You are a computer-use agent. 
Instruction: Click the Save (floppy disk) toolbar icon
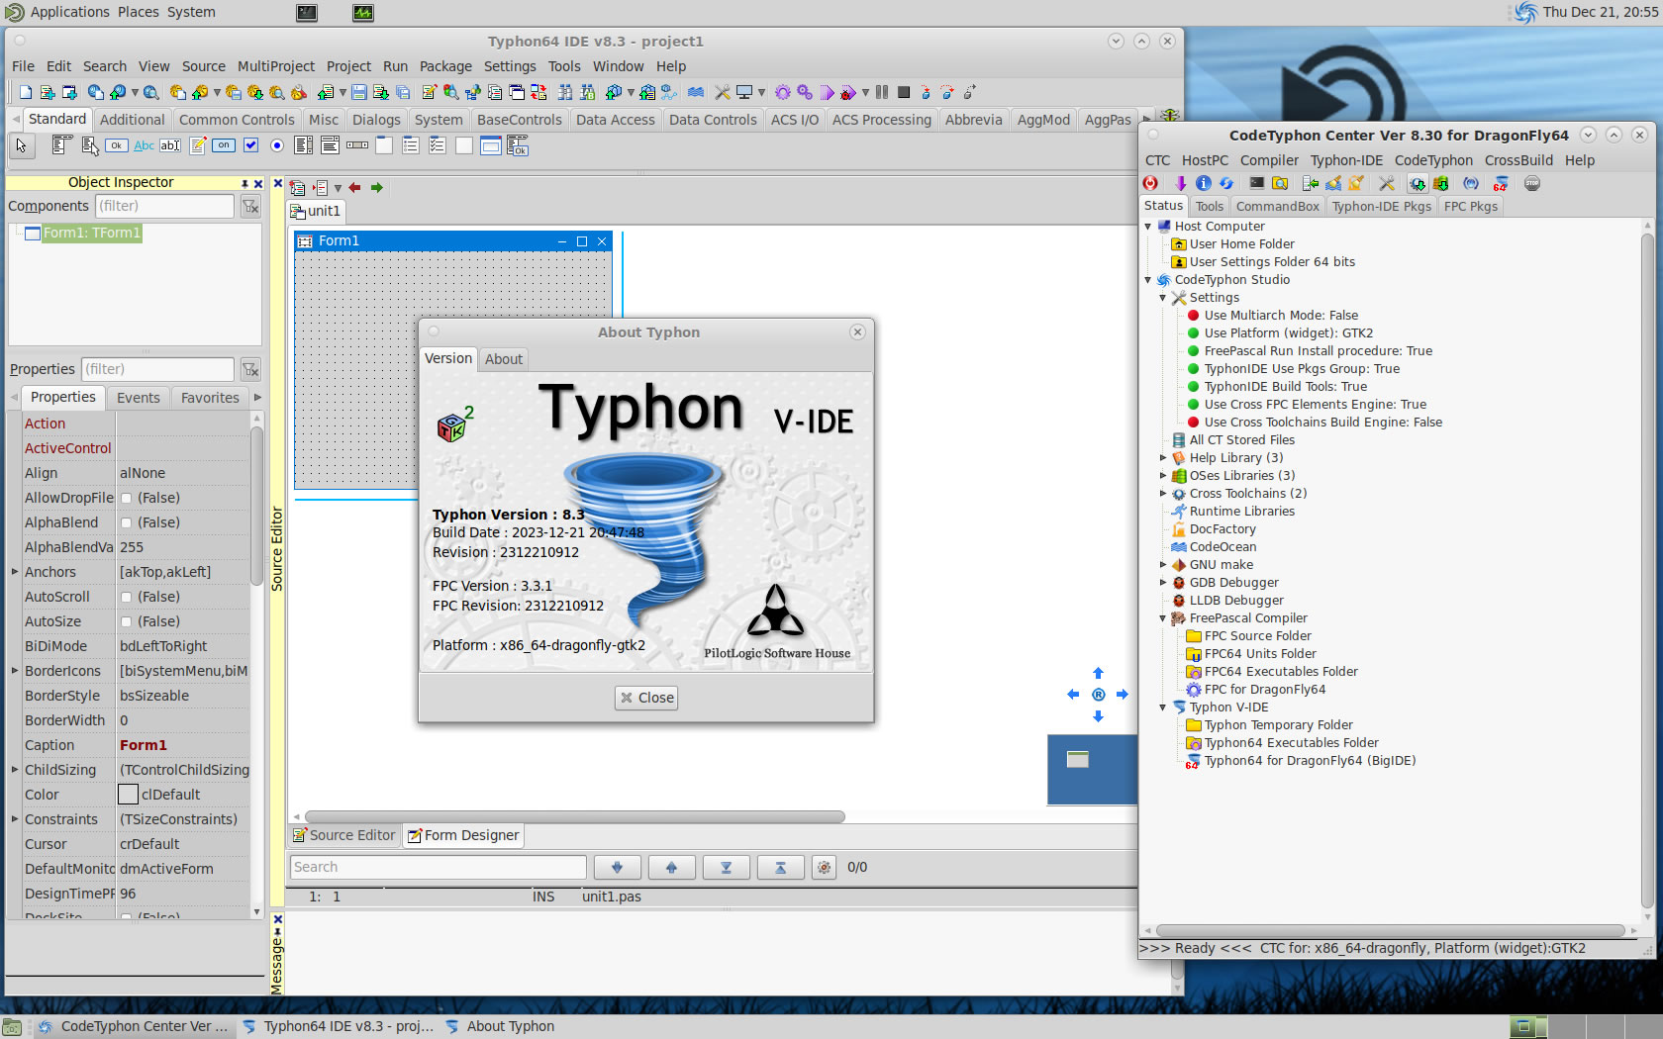(x=358, y=92)
